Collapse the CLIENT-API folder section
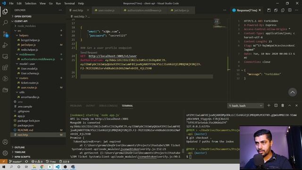This screenshot has width=302, height=170. [38, 21]
